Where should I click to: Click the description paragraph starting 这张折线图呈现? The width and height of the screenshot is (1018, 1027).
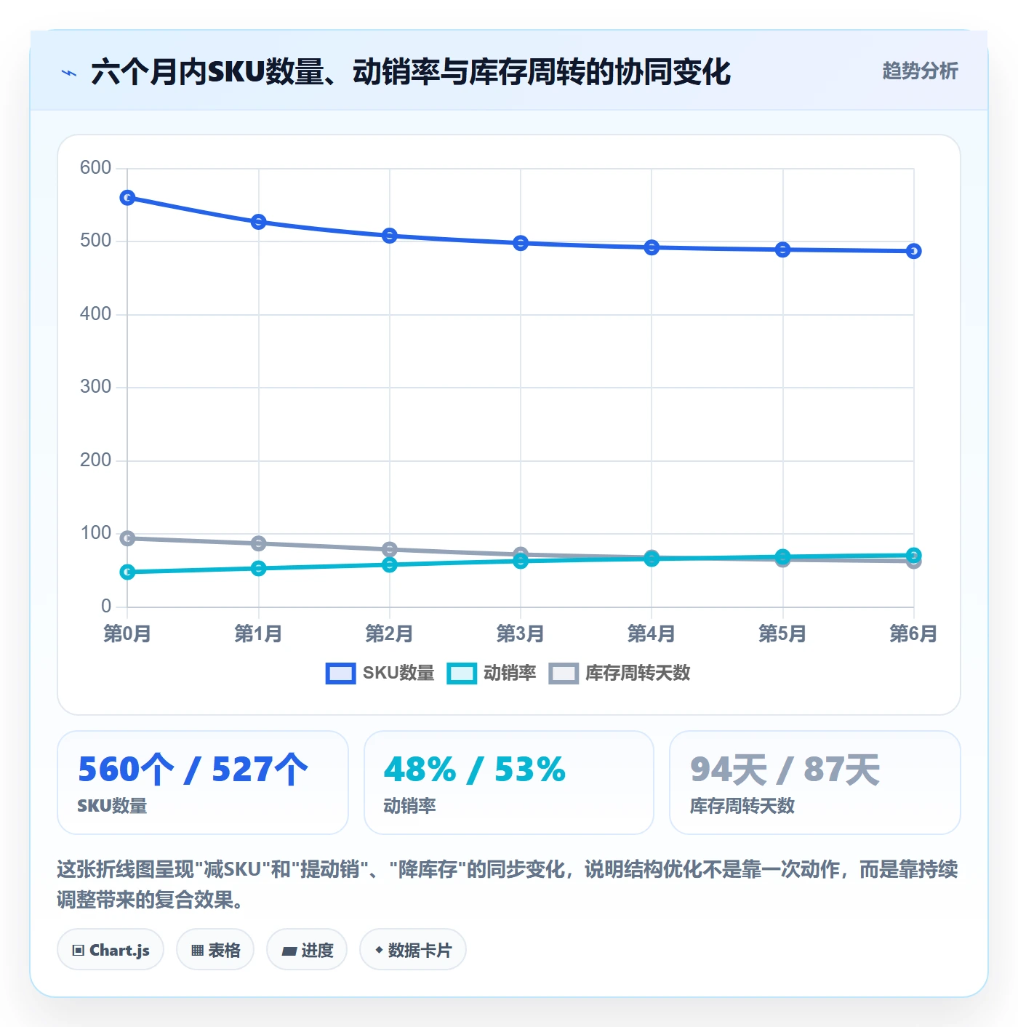[508, 884]
